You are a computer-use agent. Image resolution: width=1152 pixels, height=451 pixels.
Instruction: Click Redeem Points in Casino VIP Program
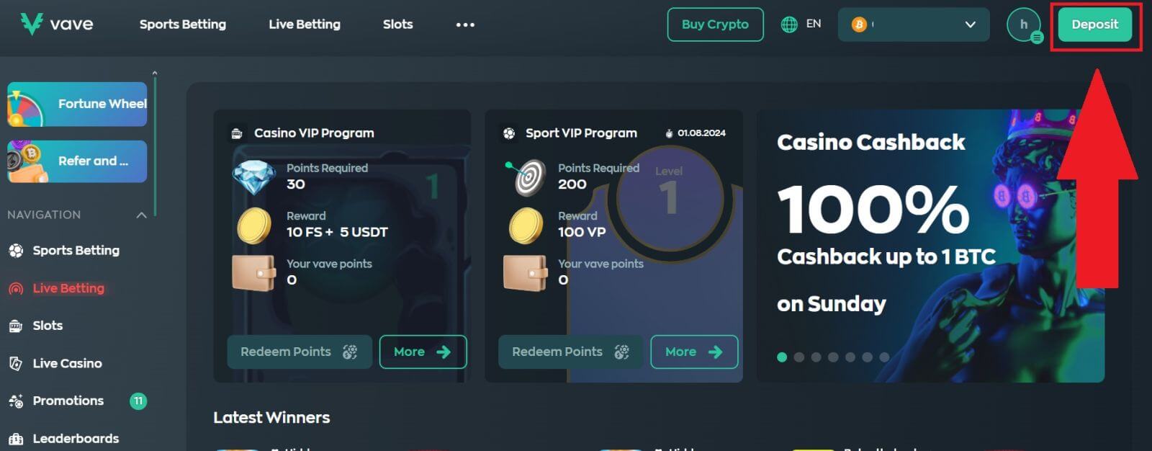point(300,352)
